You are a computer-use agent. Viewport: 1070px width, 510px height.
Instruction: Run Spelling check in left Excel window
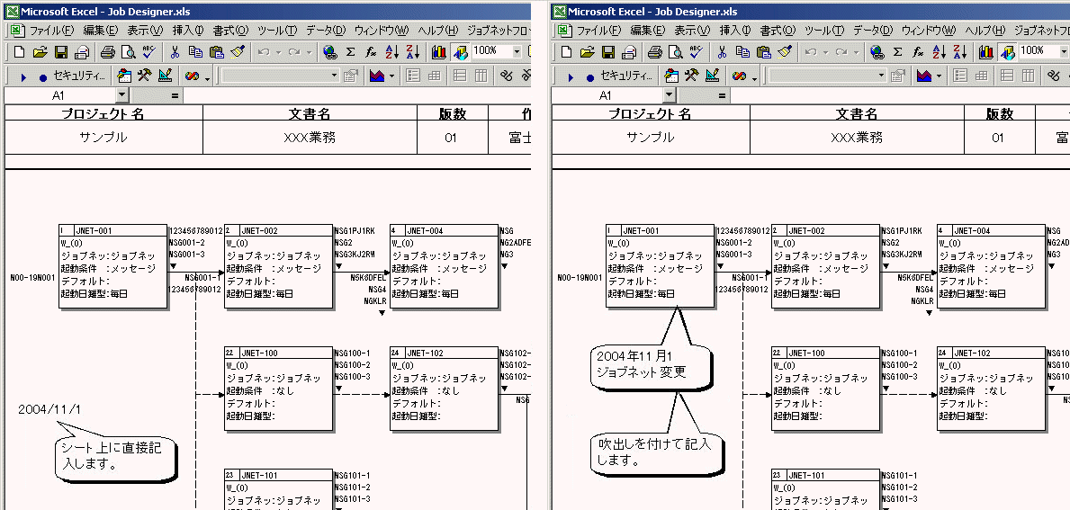click(x=149, y=52)
